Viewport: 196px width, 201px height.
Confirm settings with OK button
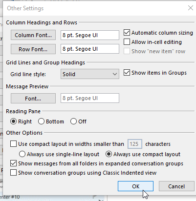[x=135, y=186]
